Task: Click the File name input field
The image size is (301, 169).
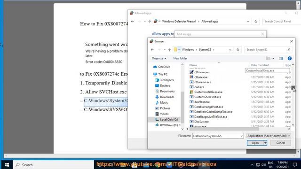Action: click(216, 136)
